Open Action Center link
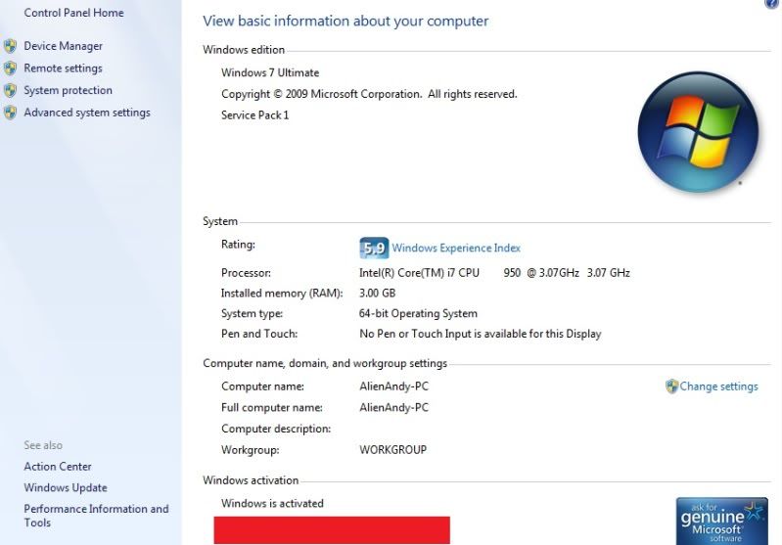 [58, 467]
